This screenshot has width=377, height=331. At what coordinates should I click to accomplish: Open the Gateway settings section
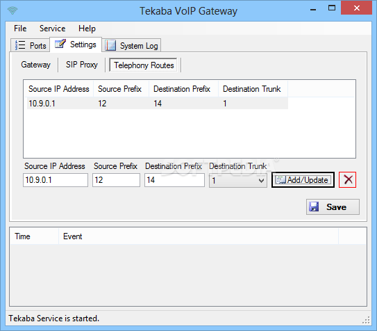coord(36,65)
